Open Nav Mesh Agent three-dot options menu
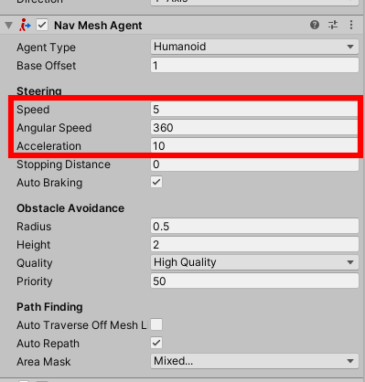Screen dimensions: 365x382 pos(351,25)
